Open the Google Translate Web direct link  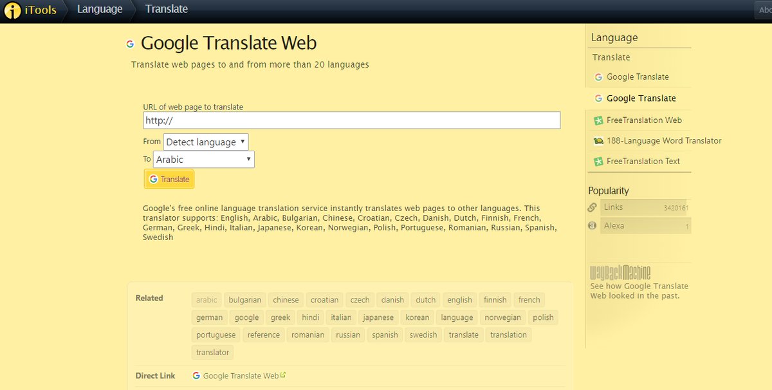pyautogui.click(x=241, y=376)
